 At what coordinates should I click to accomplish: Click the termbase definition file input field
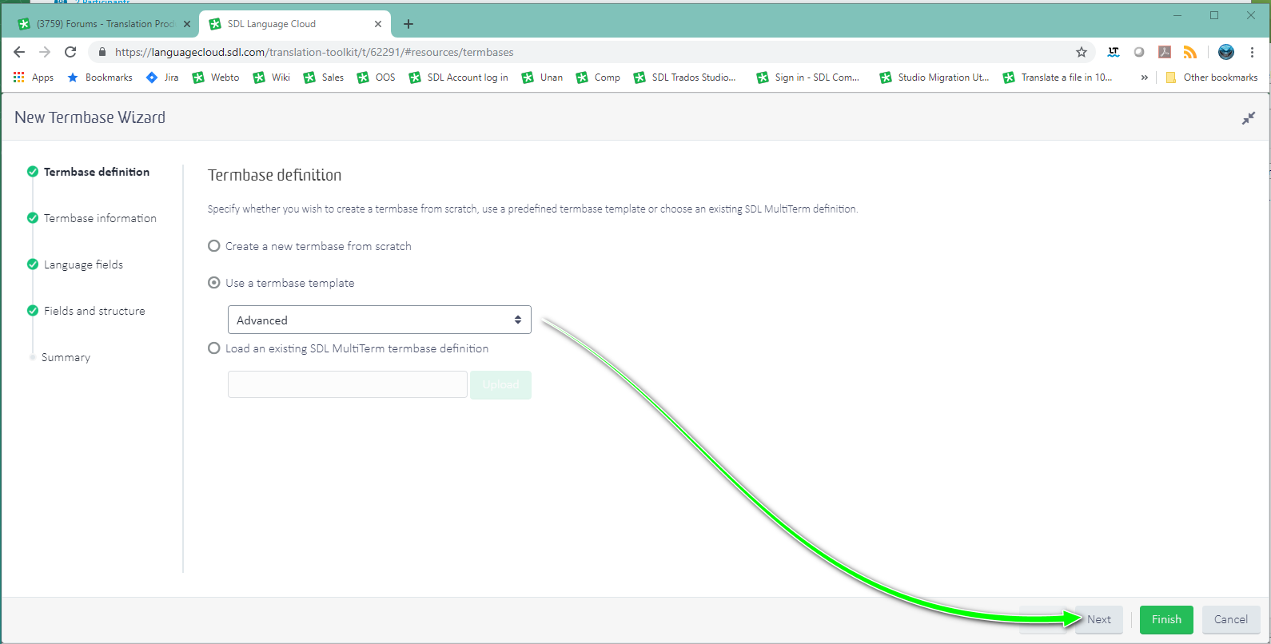pyautogui.click(x=347, y=384)
